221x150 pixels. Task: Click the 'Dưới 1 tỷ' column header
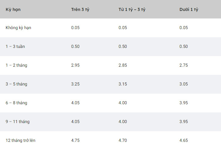(189, 9)
